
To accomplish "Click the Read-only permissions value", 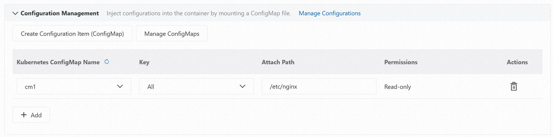I will click(x=397, y=87).
